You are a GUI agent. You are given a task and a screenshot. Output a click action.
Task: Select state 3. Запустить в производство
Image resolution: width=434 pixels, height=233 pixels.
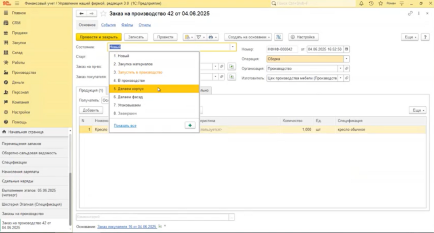click(154, 72)
